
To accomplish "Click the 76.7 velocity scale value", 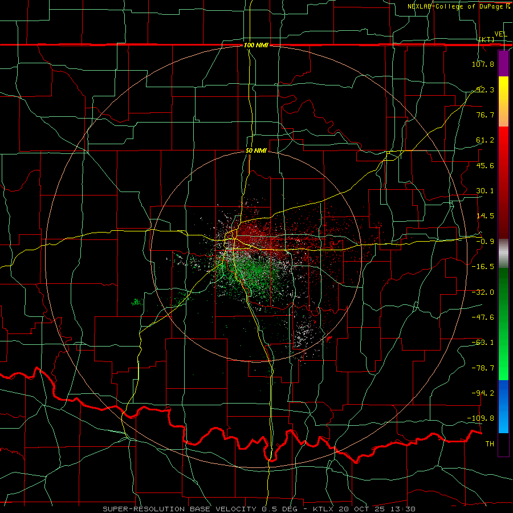I will pos(485,115).
